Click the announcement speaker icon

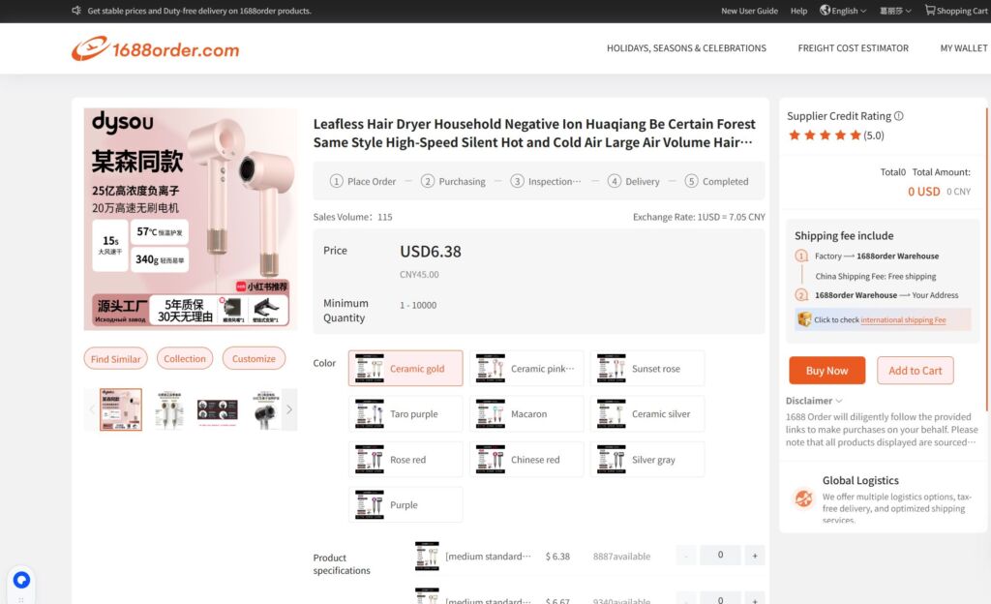[x=76, y=11]
